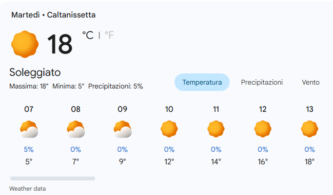Click the 0% precipitation value at 12
The height and width of the screenshot is (195, 333).
263,149
